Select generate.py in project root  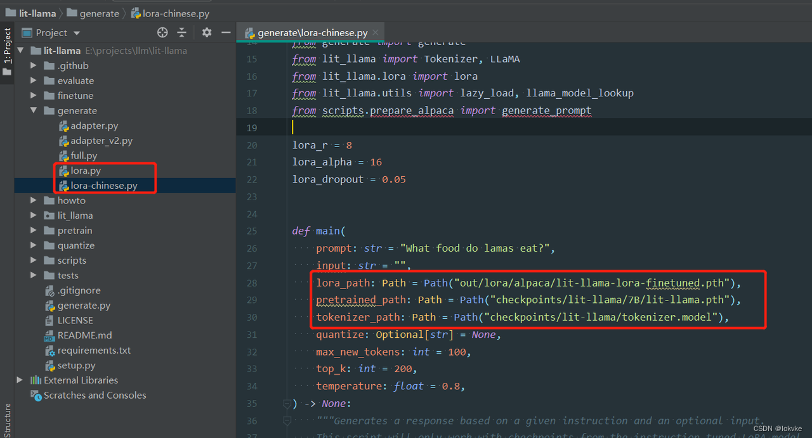(84, 306)
